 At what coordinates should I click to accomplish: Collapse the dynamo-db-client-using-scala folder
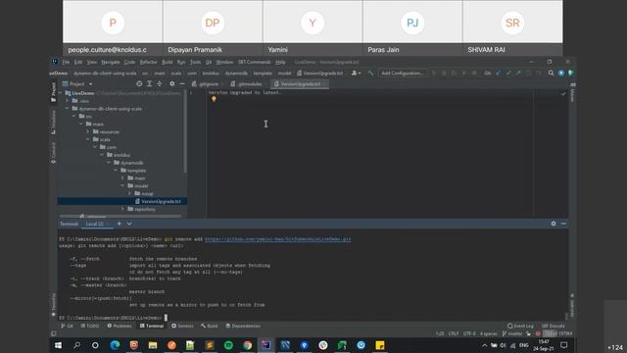(x=68, y=109)
